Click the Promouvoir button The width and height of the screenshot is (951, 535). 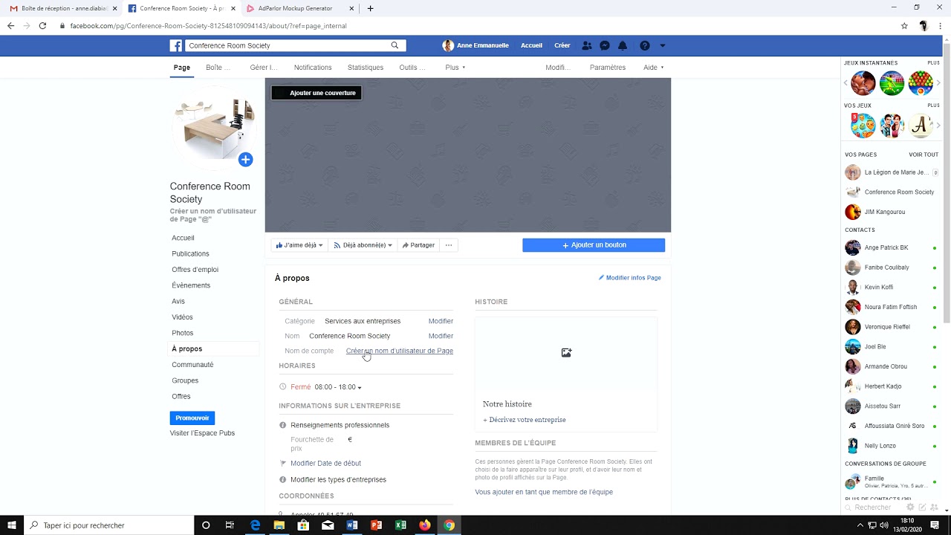pyautogui.click(x=192, y=418)
